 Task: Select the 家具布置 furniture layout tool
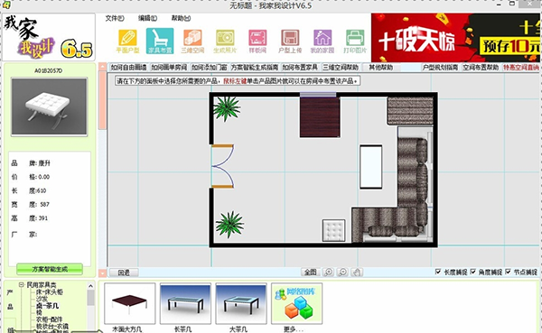tap(160, 42)
